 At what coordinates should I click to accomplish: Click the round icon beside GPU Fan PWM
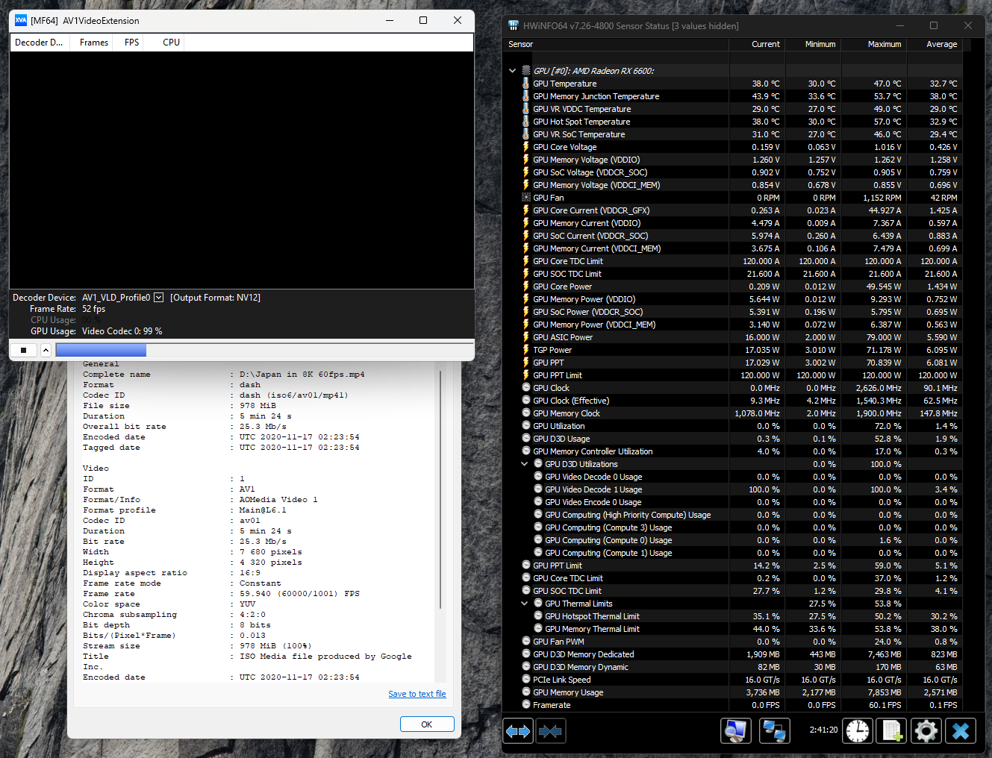pyautogui.click(x=525, y=642)
